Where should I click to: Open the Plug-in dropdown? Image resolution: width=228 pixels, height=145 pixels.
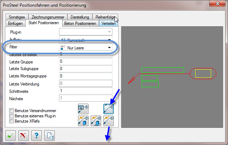pyautogui.click(x=86, y=32)
